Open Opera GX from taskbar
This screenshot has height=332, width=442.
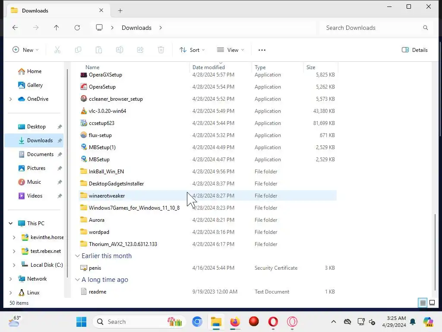pyautogui.click(x=292, y=322)
